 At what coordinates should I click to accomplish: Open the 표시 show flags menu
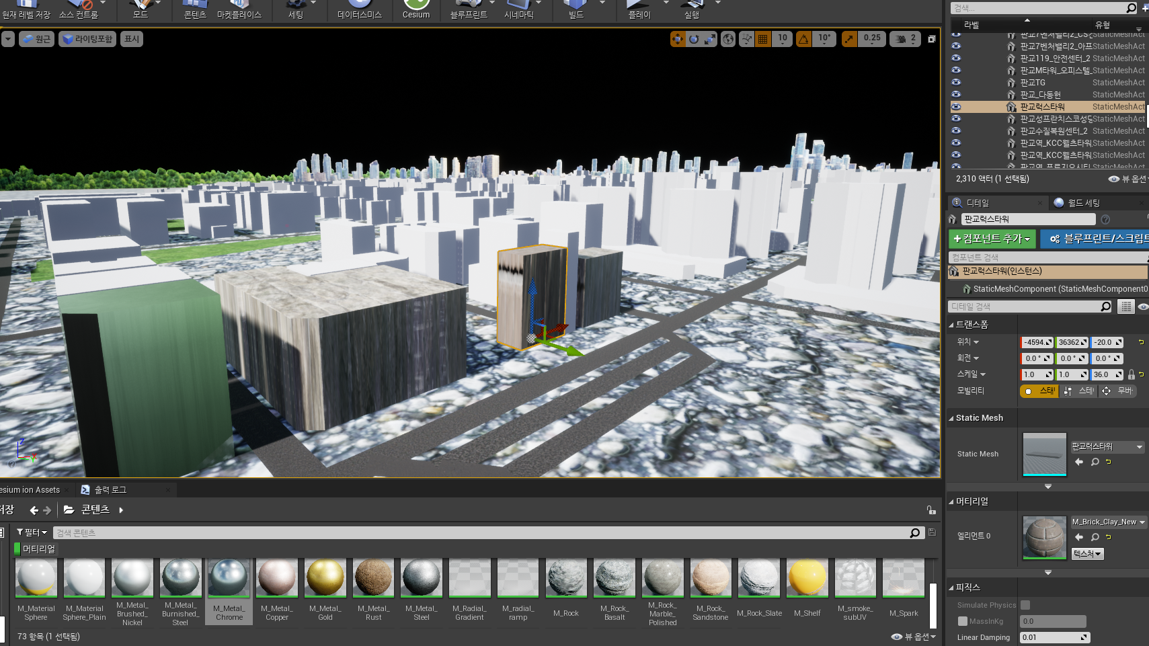(132, 39)
